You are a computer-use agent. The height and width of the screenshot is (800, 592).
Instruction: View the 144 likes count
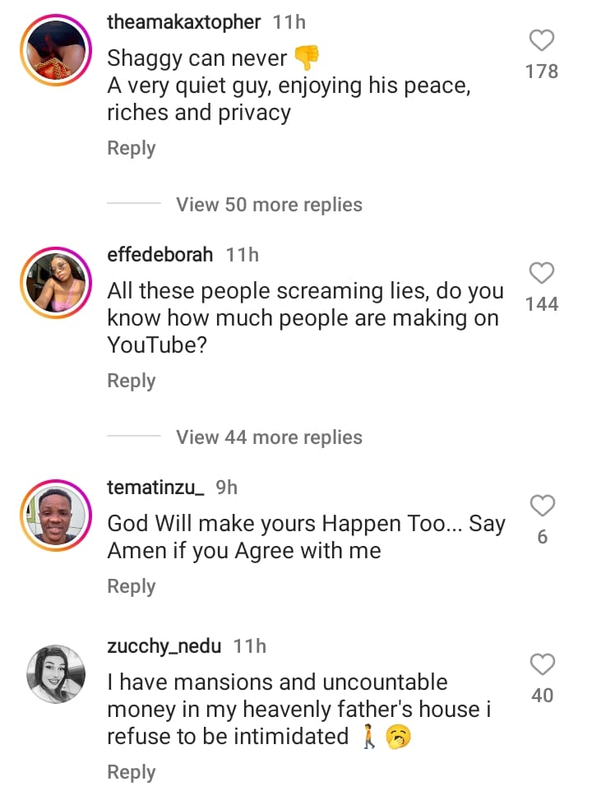point(542,305)
